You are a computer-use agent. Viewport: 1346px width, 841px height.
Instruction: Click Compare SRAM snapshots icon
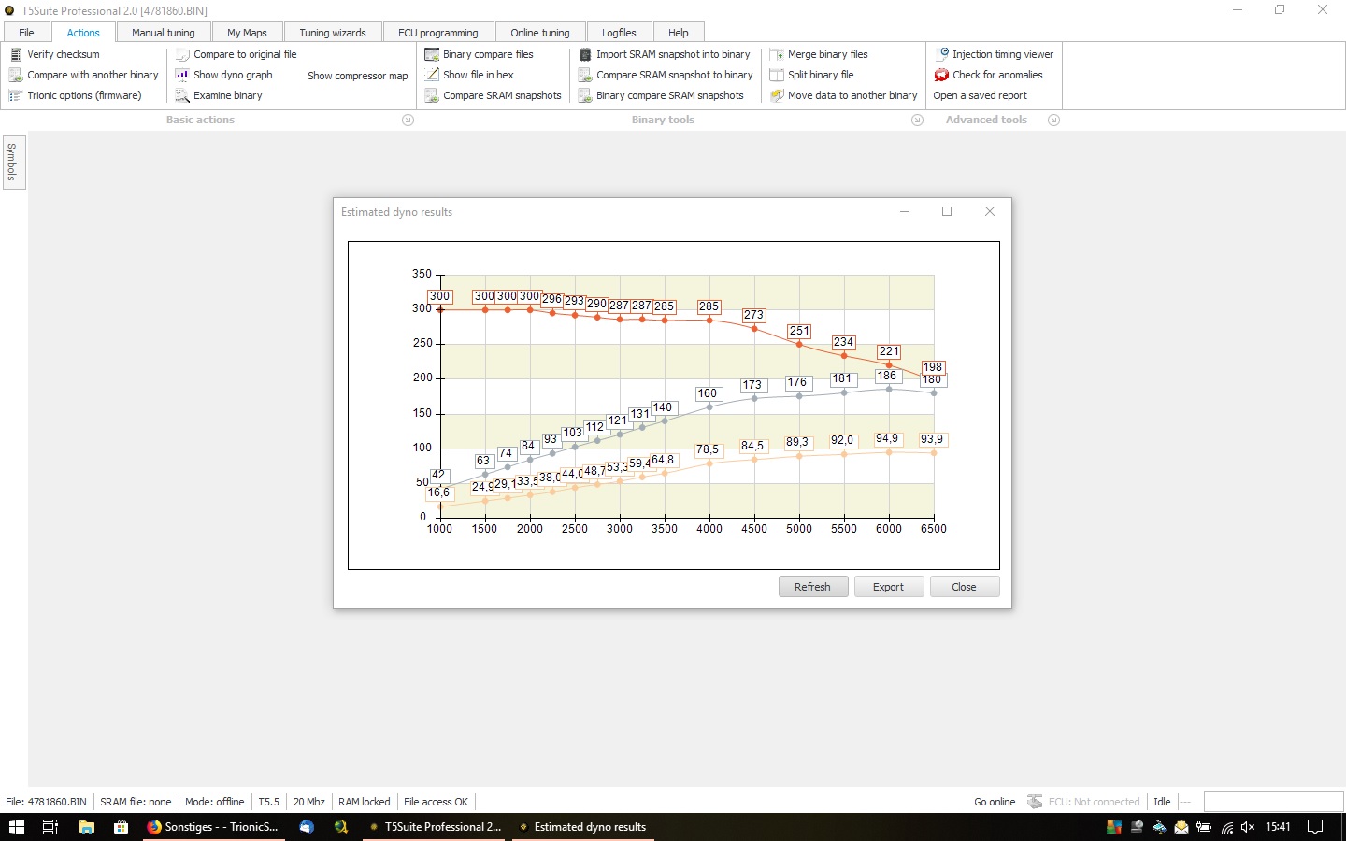432,95
